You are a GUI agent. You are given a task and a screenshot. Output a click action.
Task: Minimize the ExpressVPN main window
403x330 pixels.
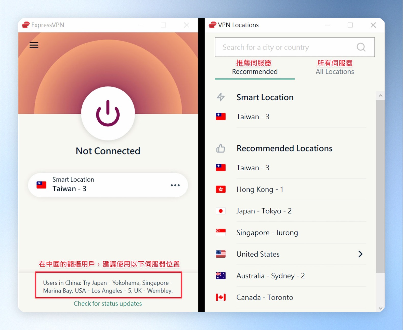coord(141,25)
